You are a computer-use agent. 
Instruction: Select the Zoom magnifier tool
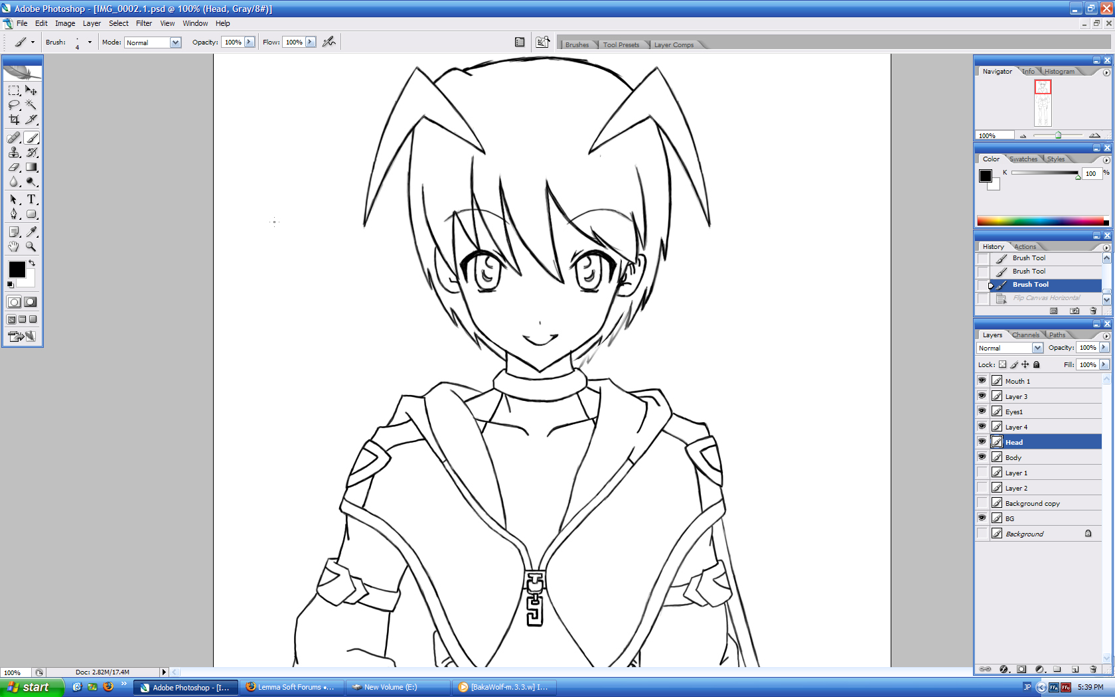click(31, 246)
